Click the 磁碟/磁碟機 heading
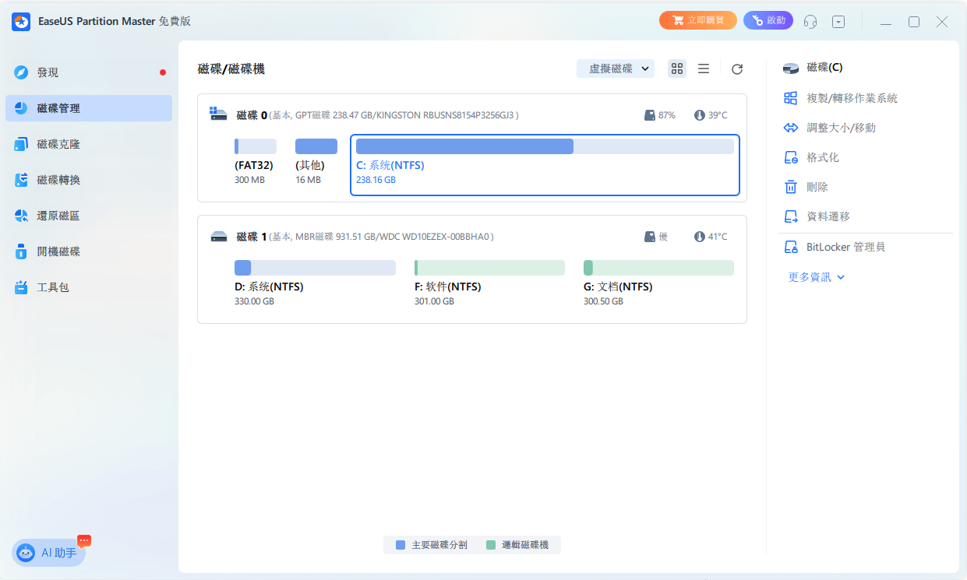 (231, 69)
